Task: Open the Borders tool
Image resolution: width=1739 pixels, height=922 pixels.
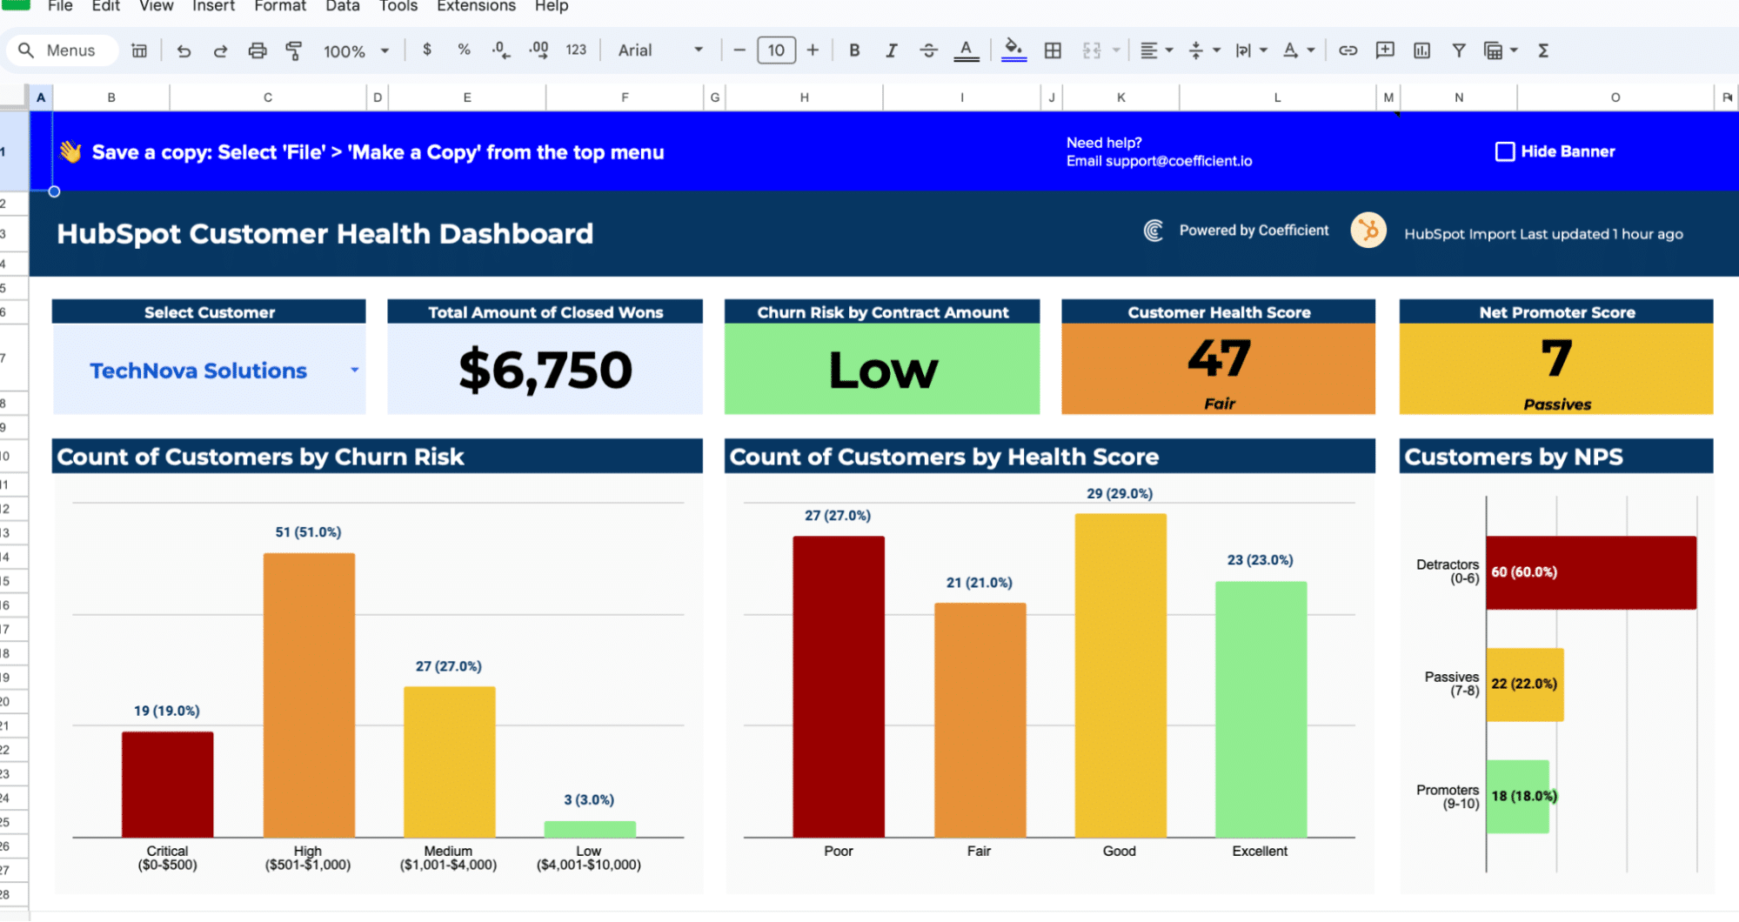Action: (1053, 50)
